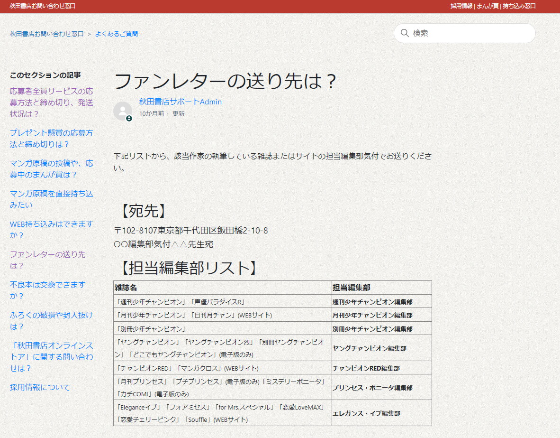The height and width of the screenshot is (438, 560).
Task: Click the search input field
Action: [469, 33]
